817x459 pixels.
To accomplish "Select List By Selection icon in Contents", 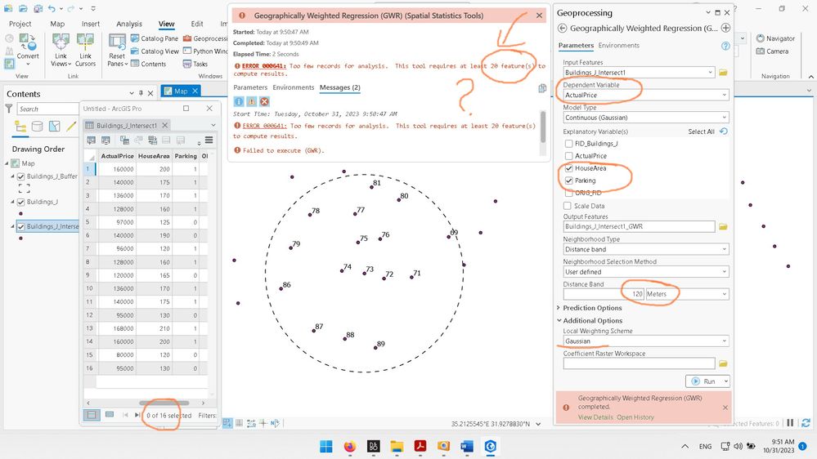I will pyautogui.click(x=54, y=127).
